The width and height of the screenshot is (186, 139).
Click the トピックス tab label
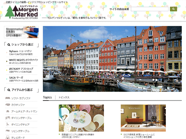[64, 97]
